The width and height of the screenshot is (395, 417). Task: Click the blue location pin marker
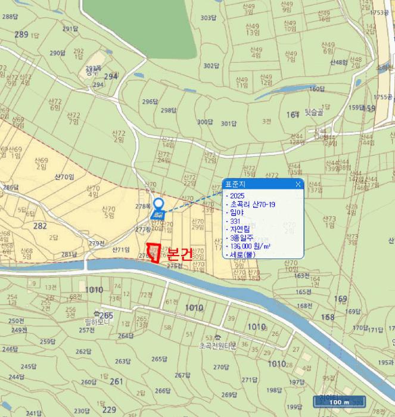tap(158, 205)
